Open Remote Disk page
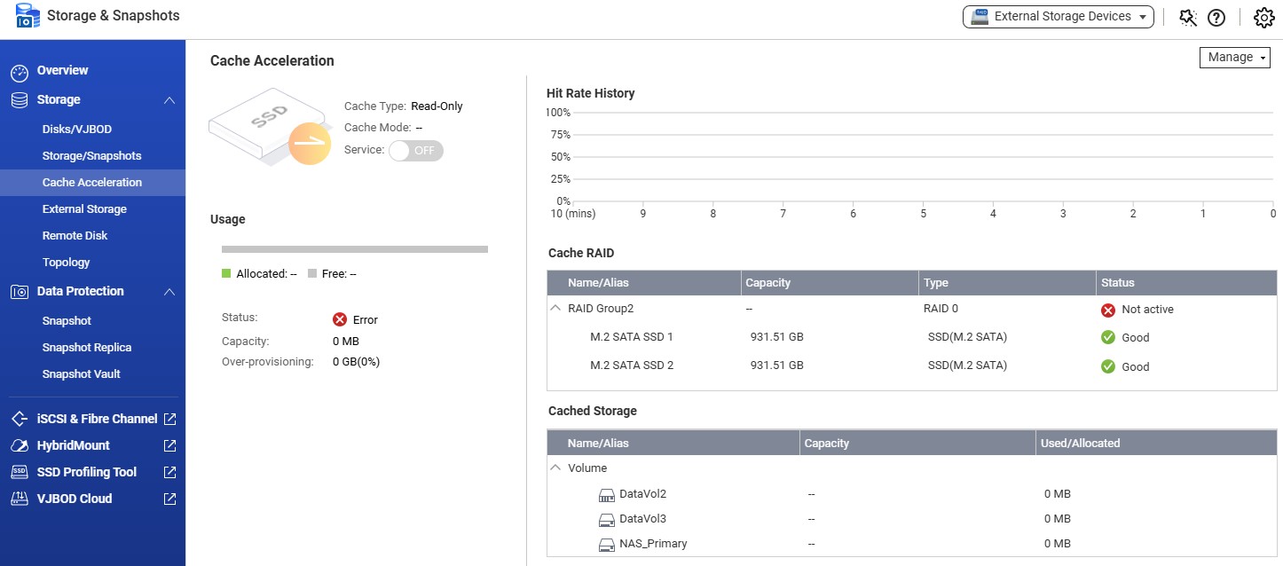The height and width of the screenshot is (566, 1283). (x=75, y=236)
